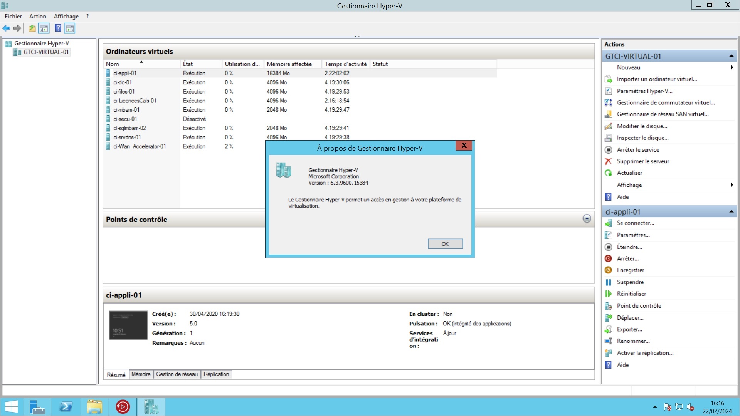Click the up-one-level folder toolbar icon
The image size is (740, 416).
pyautogui.click(x=32, y=28)
